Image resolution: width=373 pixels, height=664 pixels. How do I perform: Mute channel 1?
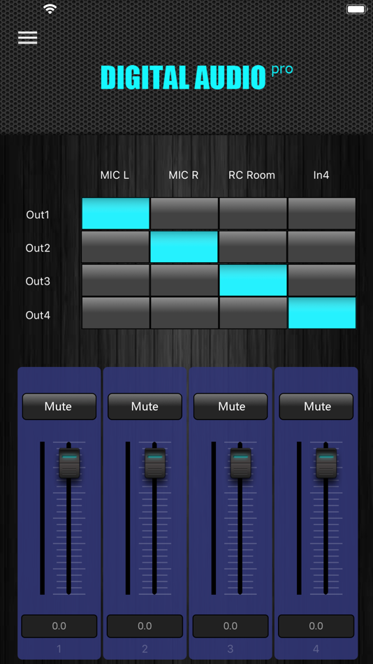tap(59, 407)
